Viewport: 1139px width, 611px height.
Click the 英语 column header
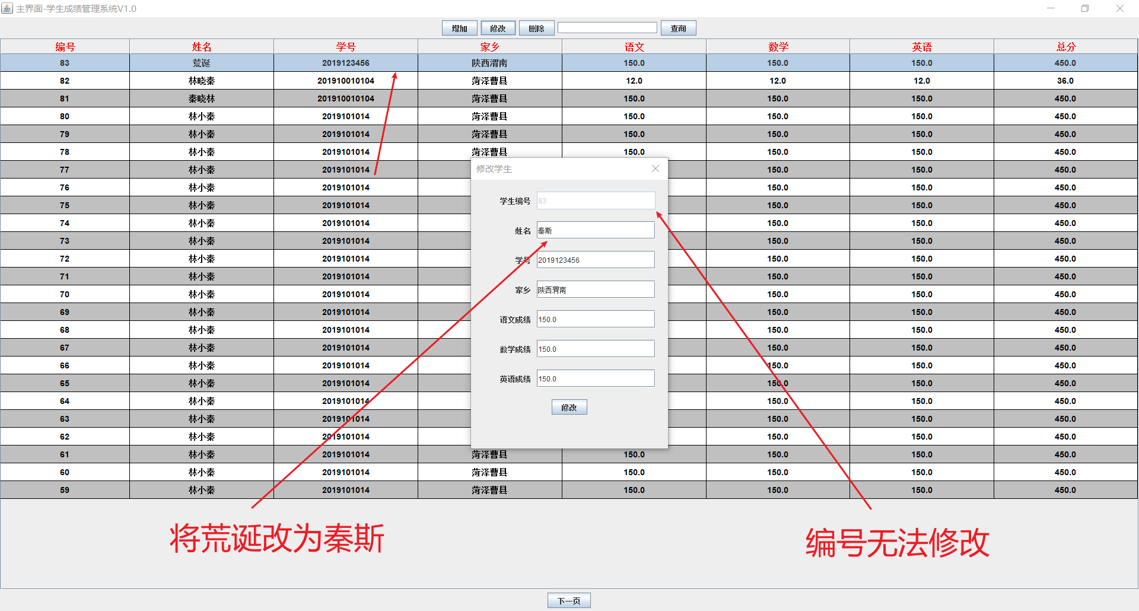coord(922,46)
